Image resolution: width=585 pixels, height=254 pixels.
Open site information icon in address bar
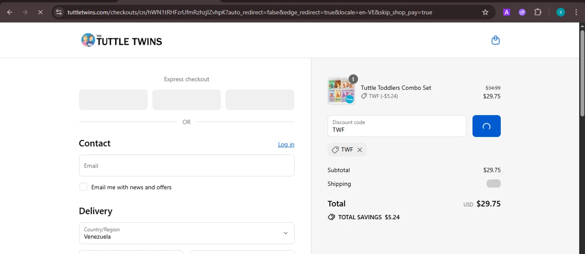point(59,12)
